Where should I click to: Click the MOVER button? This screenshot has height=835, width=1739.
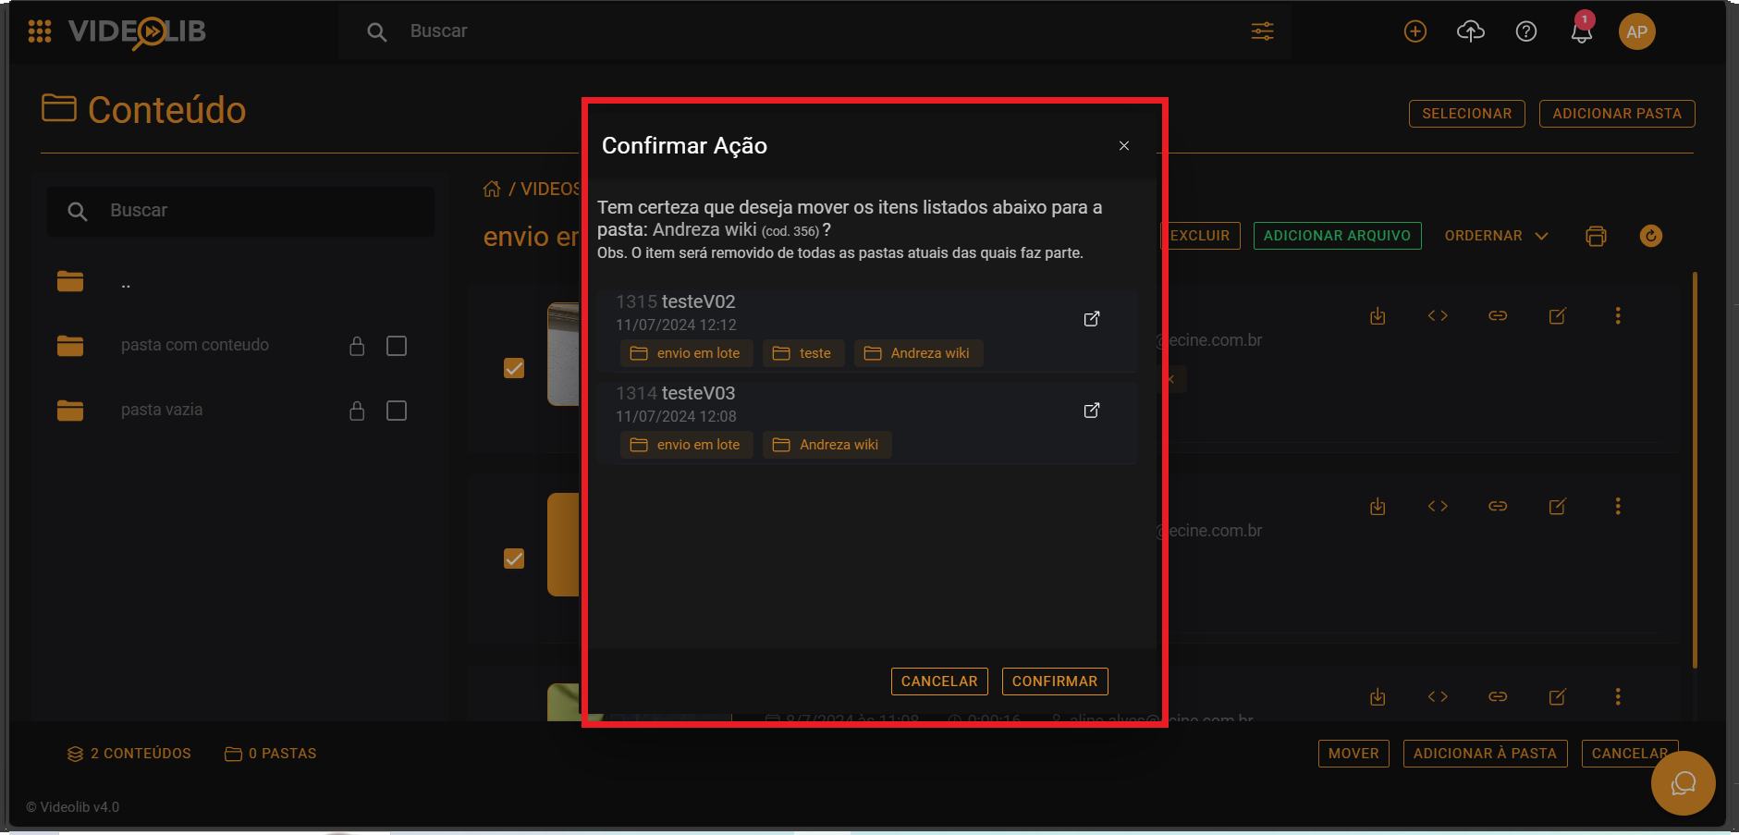[x=1353, y=754]
